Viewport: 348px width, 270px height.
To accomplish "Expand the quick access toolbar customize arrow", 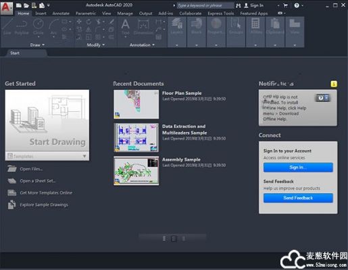I will tap(48, 5).
